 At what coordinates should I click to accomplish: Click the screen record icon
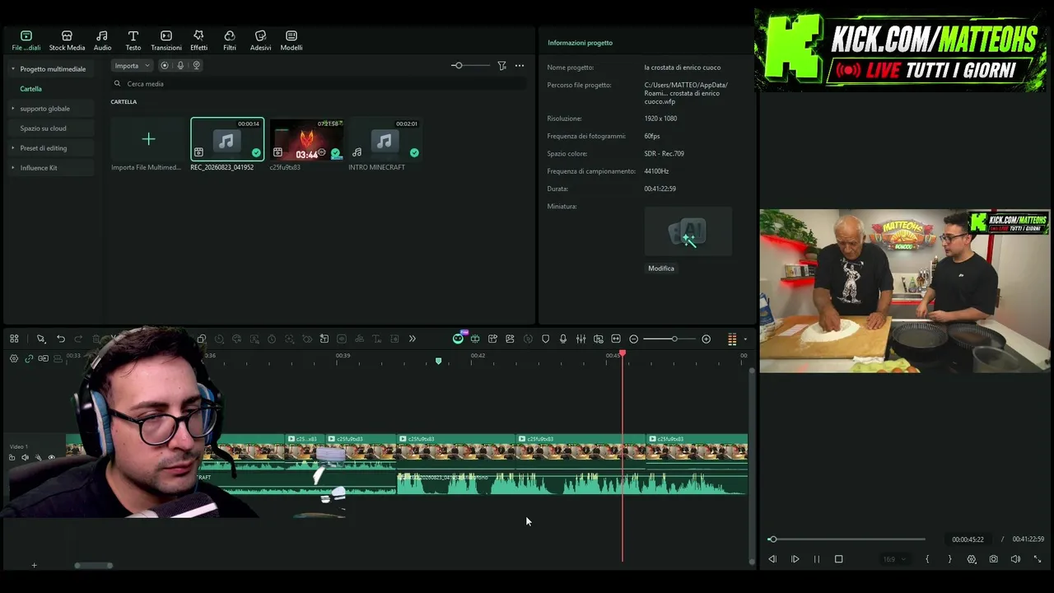(x=165, y=66)
